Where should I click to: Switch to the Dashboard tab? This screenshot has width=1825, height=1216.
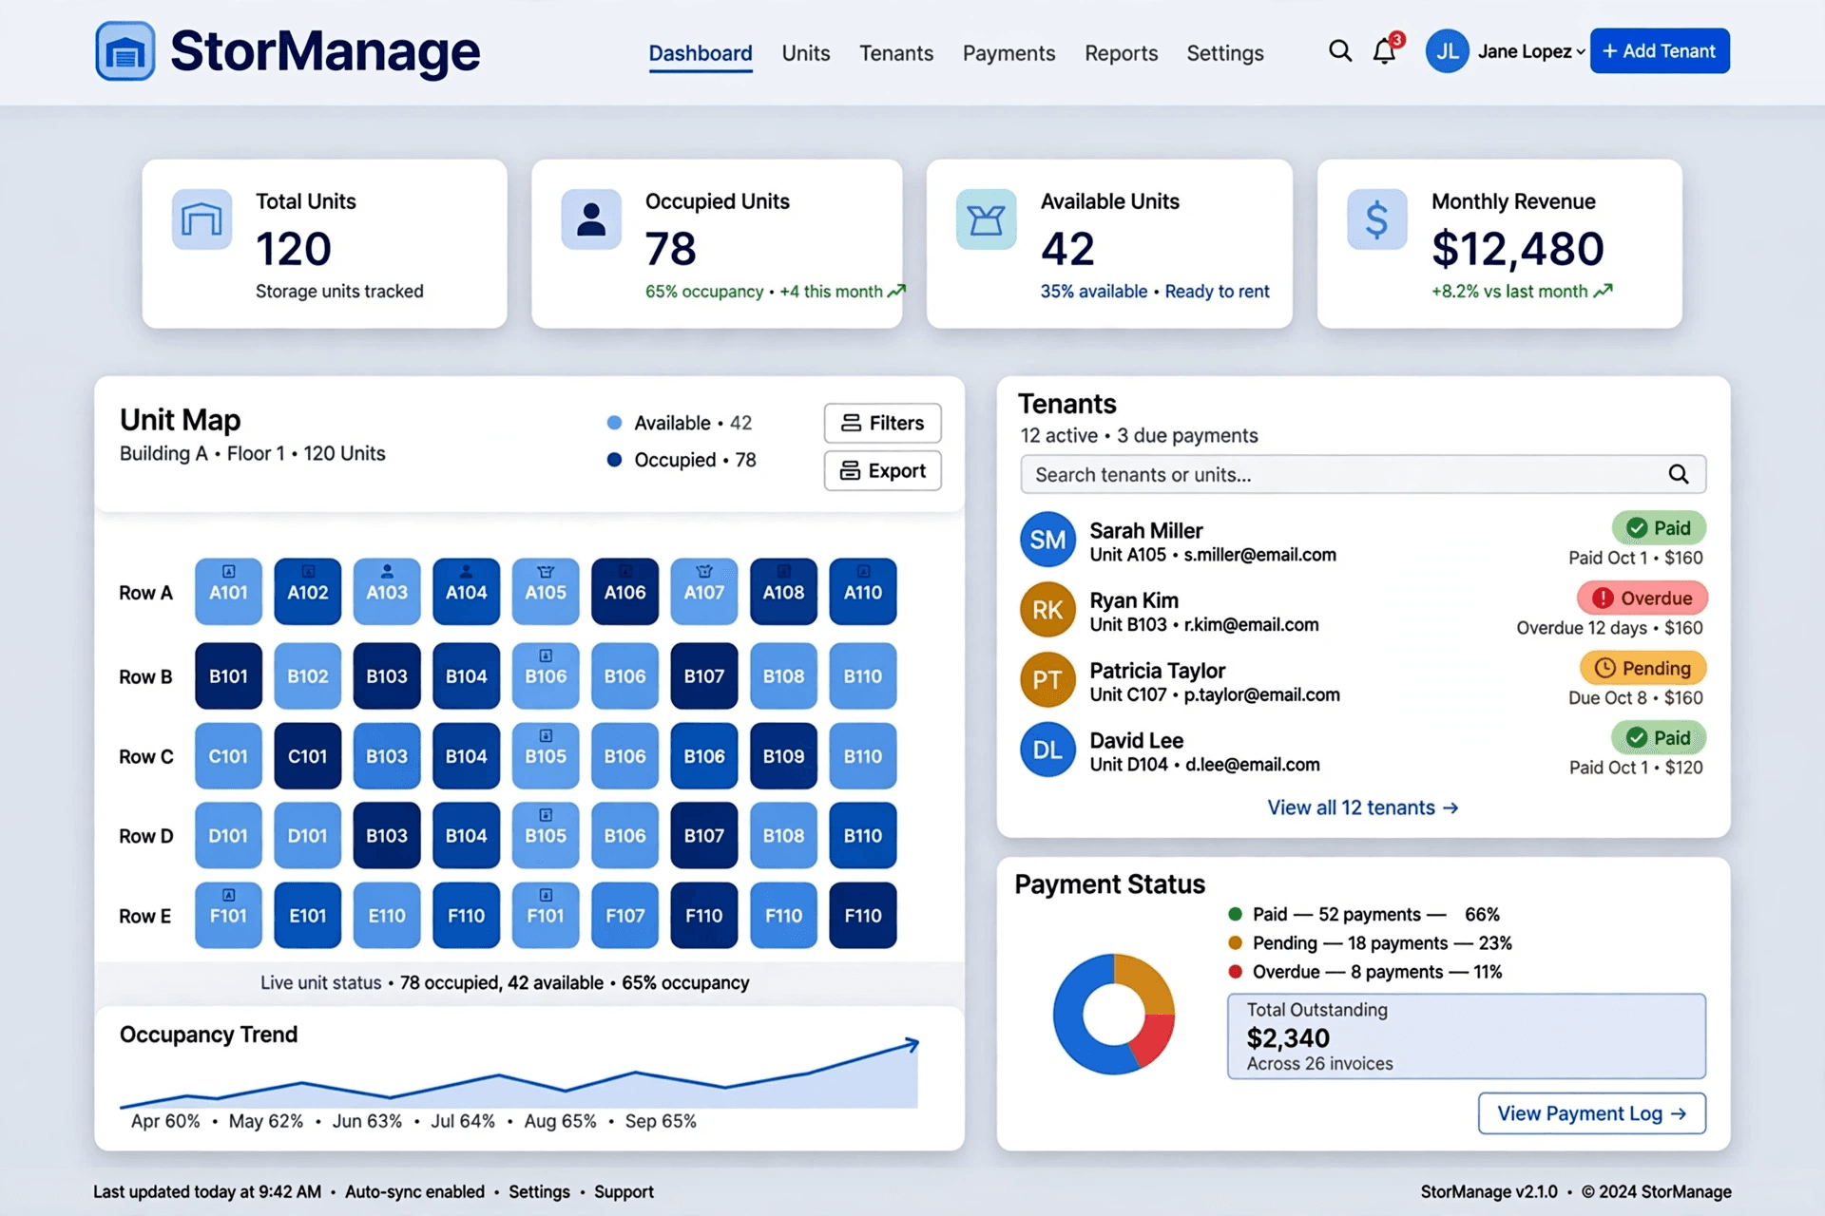click(701, 53)
